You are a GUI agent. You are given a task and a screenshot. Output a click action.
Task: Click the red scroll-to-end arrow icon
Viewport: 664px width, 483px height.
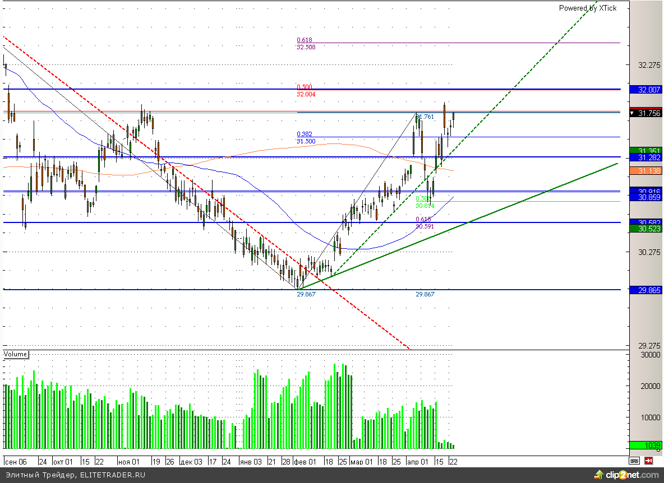[x=649, y=461]
